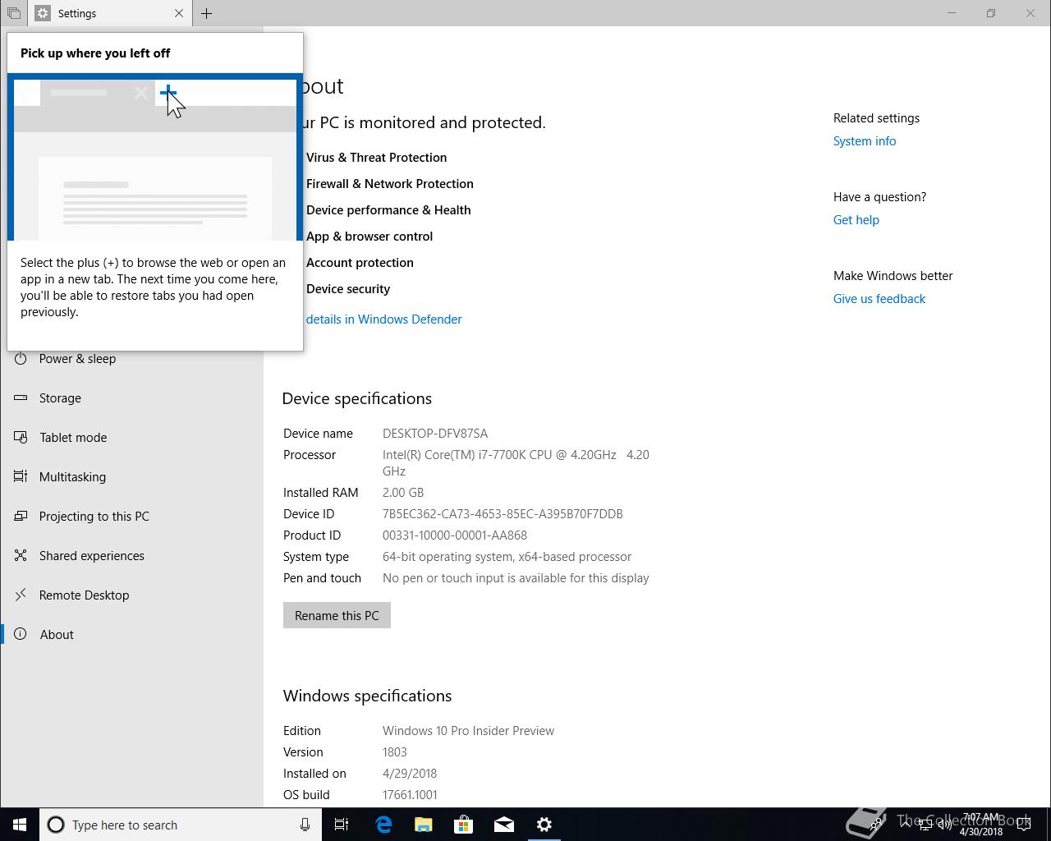This screenshot has width=1051, height=841.
Task: Click the microphone icon in search box
Action: point(305,825)
